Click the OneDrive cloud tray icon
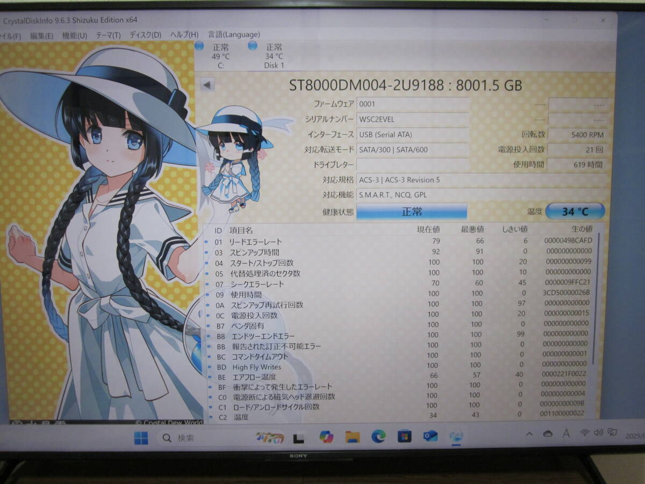645x484 pixels. coord(548,433)
